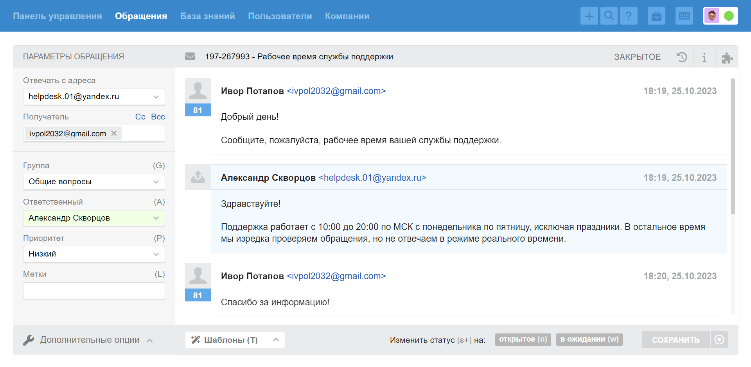The image size is (751, 367).
Task: Toggle the green online status indicator
Action: click(729, 16)
